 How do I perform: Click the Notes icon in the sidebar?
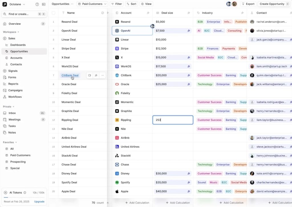click(x=5, y=133)
